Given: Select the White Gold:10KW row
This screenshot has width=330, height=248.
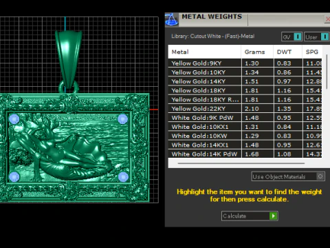Looking at the screenshot, I should pyautogui.click(x=245, y=136).
